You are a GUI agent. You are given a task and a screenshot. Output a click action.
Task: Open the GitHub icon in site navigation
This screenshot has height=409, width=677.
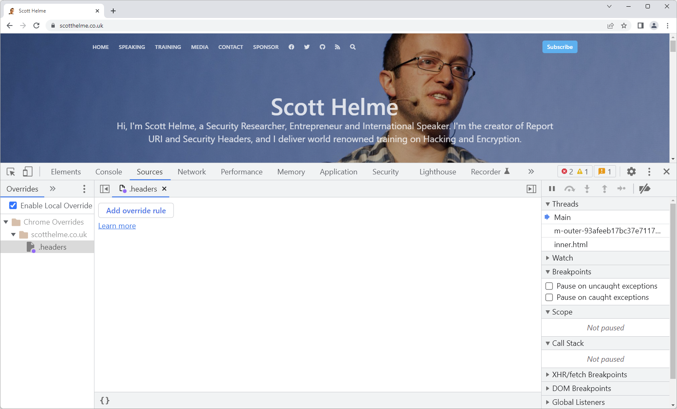pyautogui.click(x=322, y=47)
